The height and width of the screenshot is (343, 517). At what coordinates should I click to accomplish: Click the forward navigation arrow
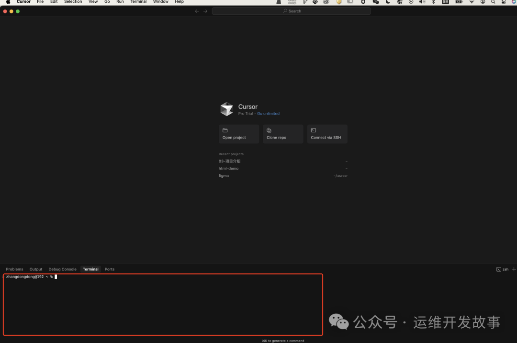(x=205, y=11)
